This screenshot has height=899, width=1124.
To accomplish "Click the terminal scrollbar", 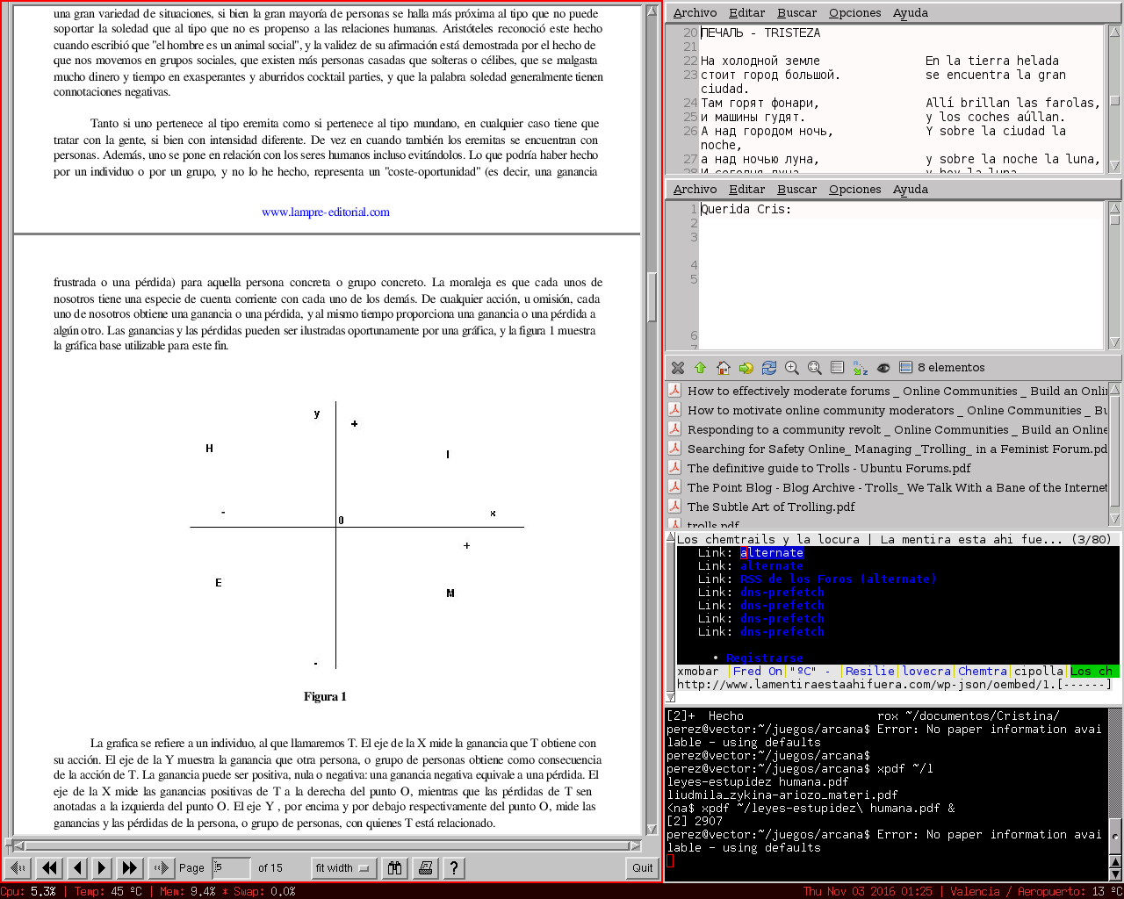I will click(1115, 795).
